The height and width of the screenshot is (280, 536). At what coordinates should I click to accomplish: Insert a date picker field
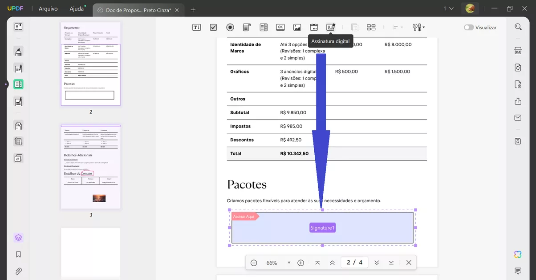click(314, 27)
